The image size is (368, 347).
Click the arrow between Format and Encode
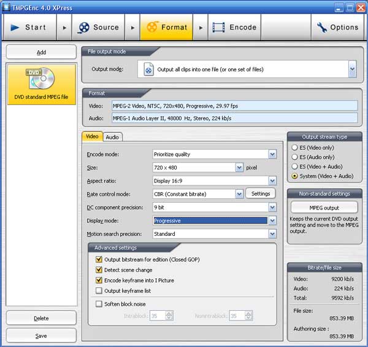pyautogui.click(x=201, y=28)
